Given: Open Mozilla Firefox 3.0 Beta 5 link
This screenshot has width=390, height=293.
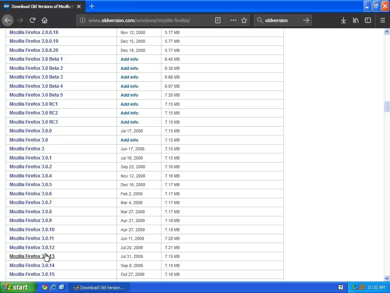Looking at the screenshot, I should click(x=36, y=95).
